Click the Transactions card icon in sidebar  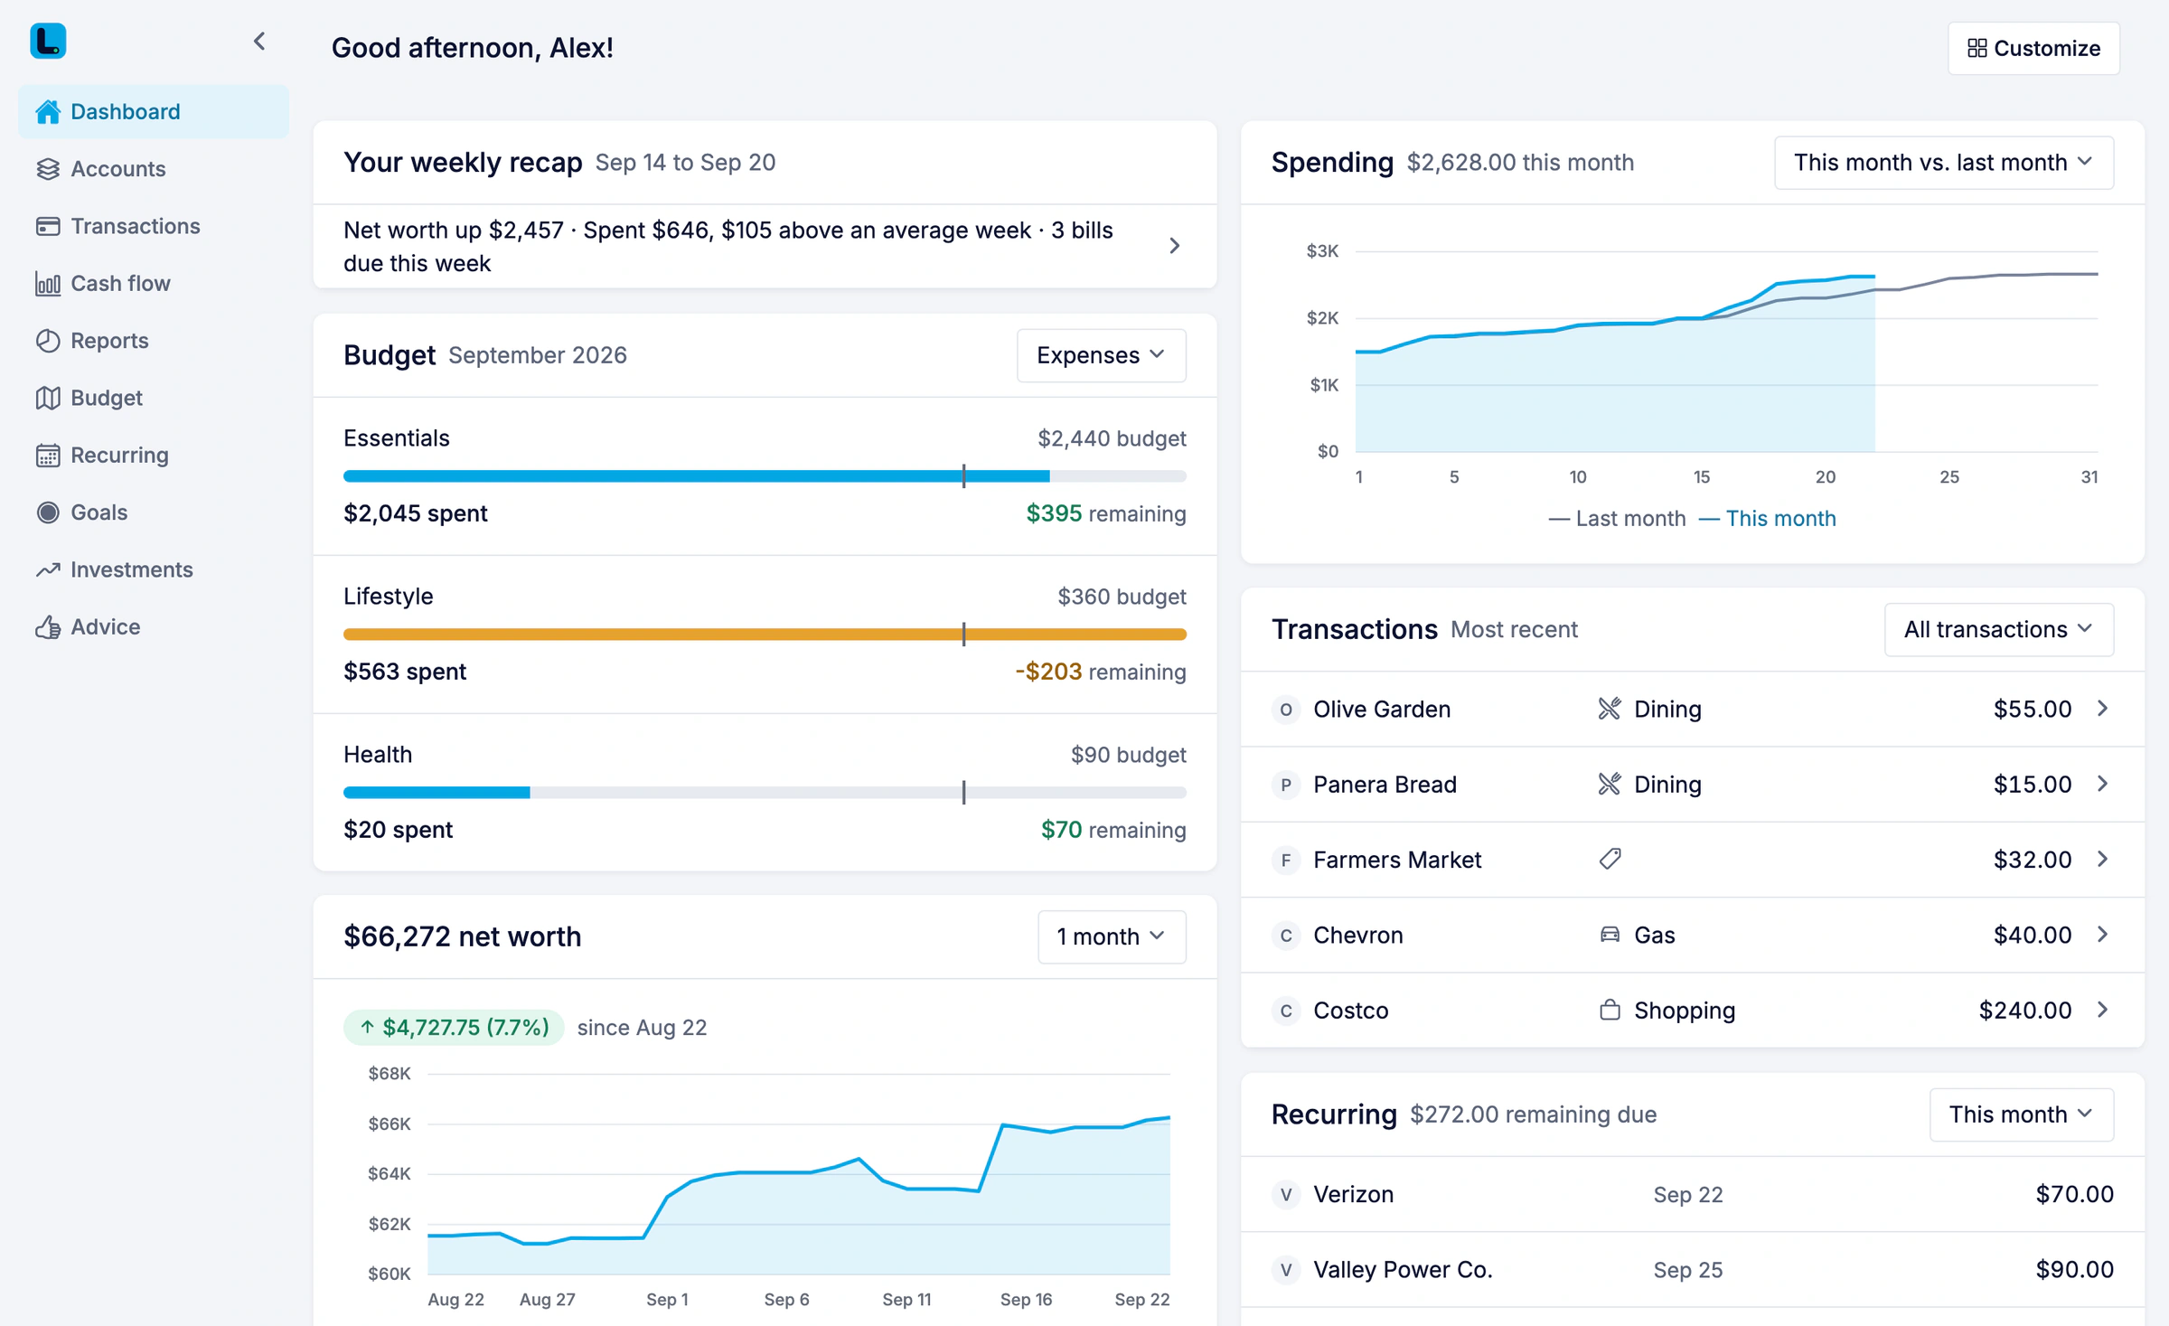48,226
